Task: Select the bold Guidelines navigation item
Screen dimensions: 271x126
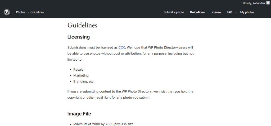Action: pyautogui.click(x=197, y=12)
